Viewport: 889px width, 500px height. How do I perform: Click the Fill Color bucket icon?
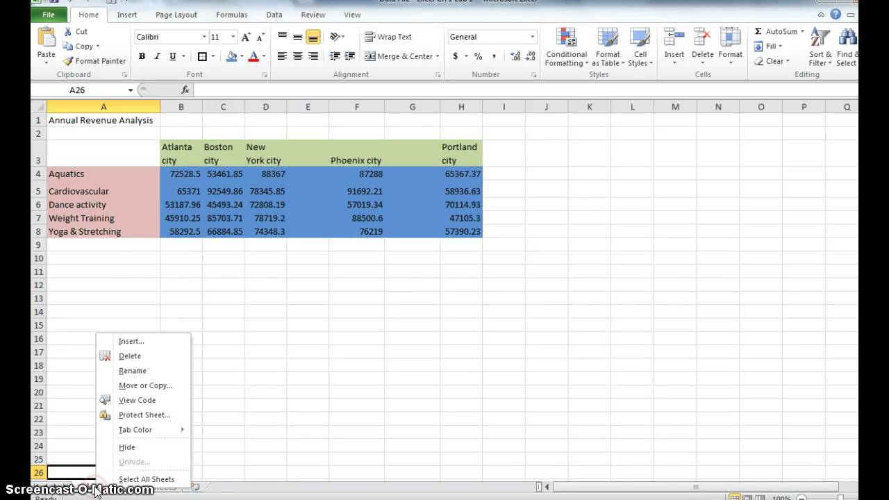pos(232,57)
